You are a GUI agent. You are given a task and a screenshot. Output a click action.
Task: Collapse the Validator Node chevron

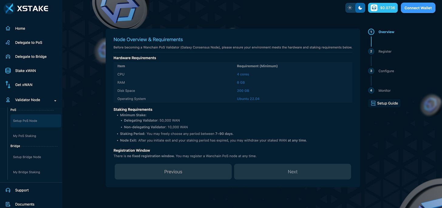coord(55,101)
